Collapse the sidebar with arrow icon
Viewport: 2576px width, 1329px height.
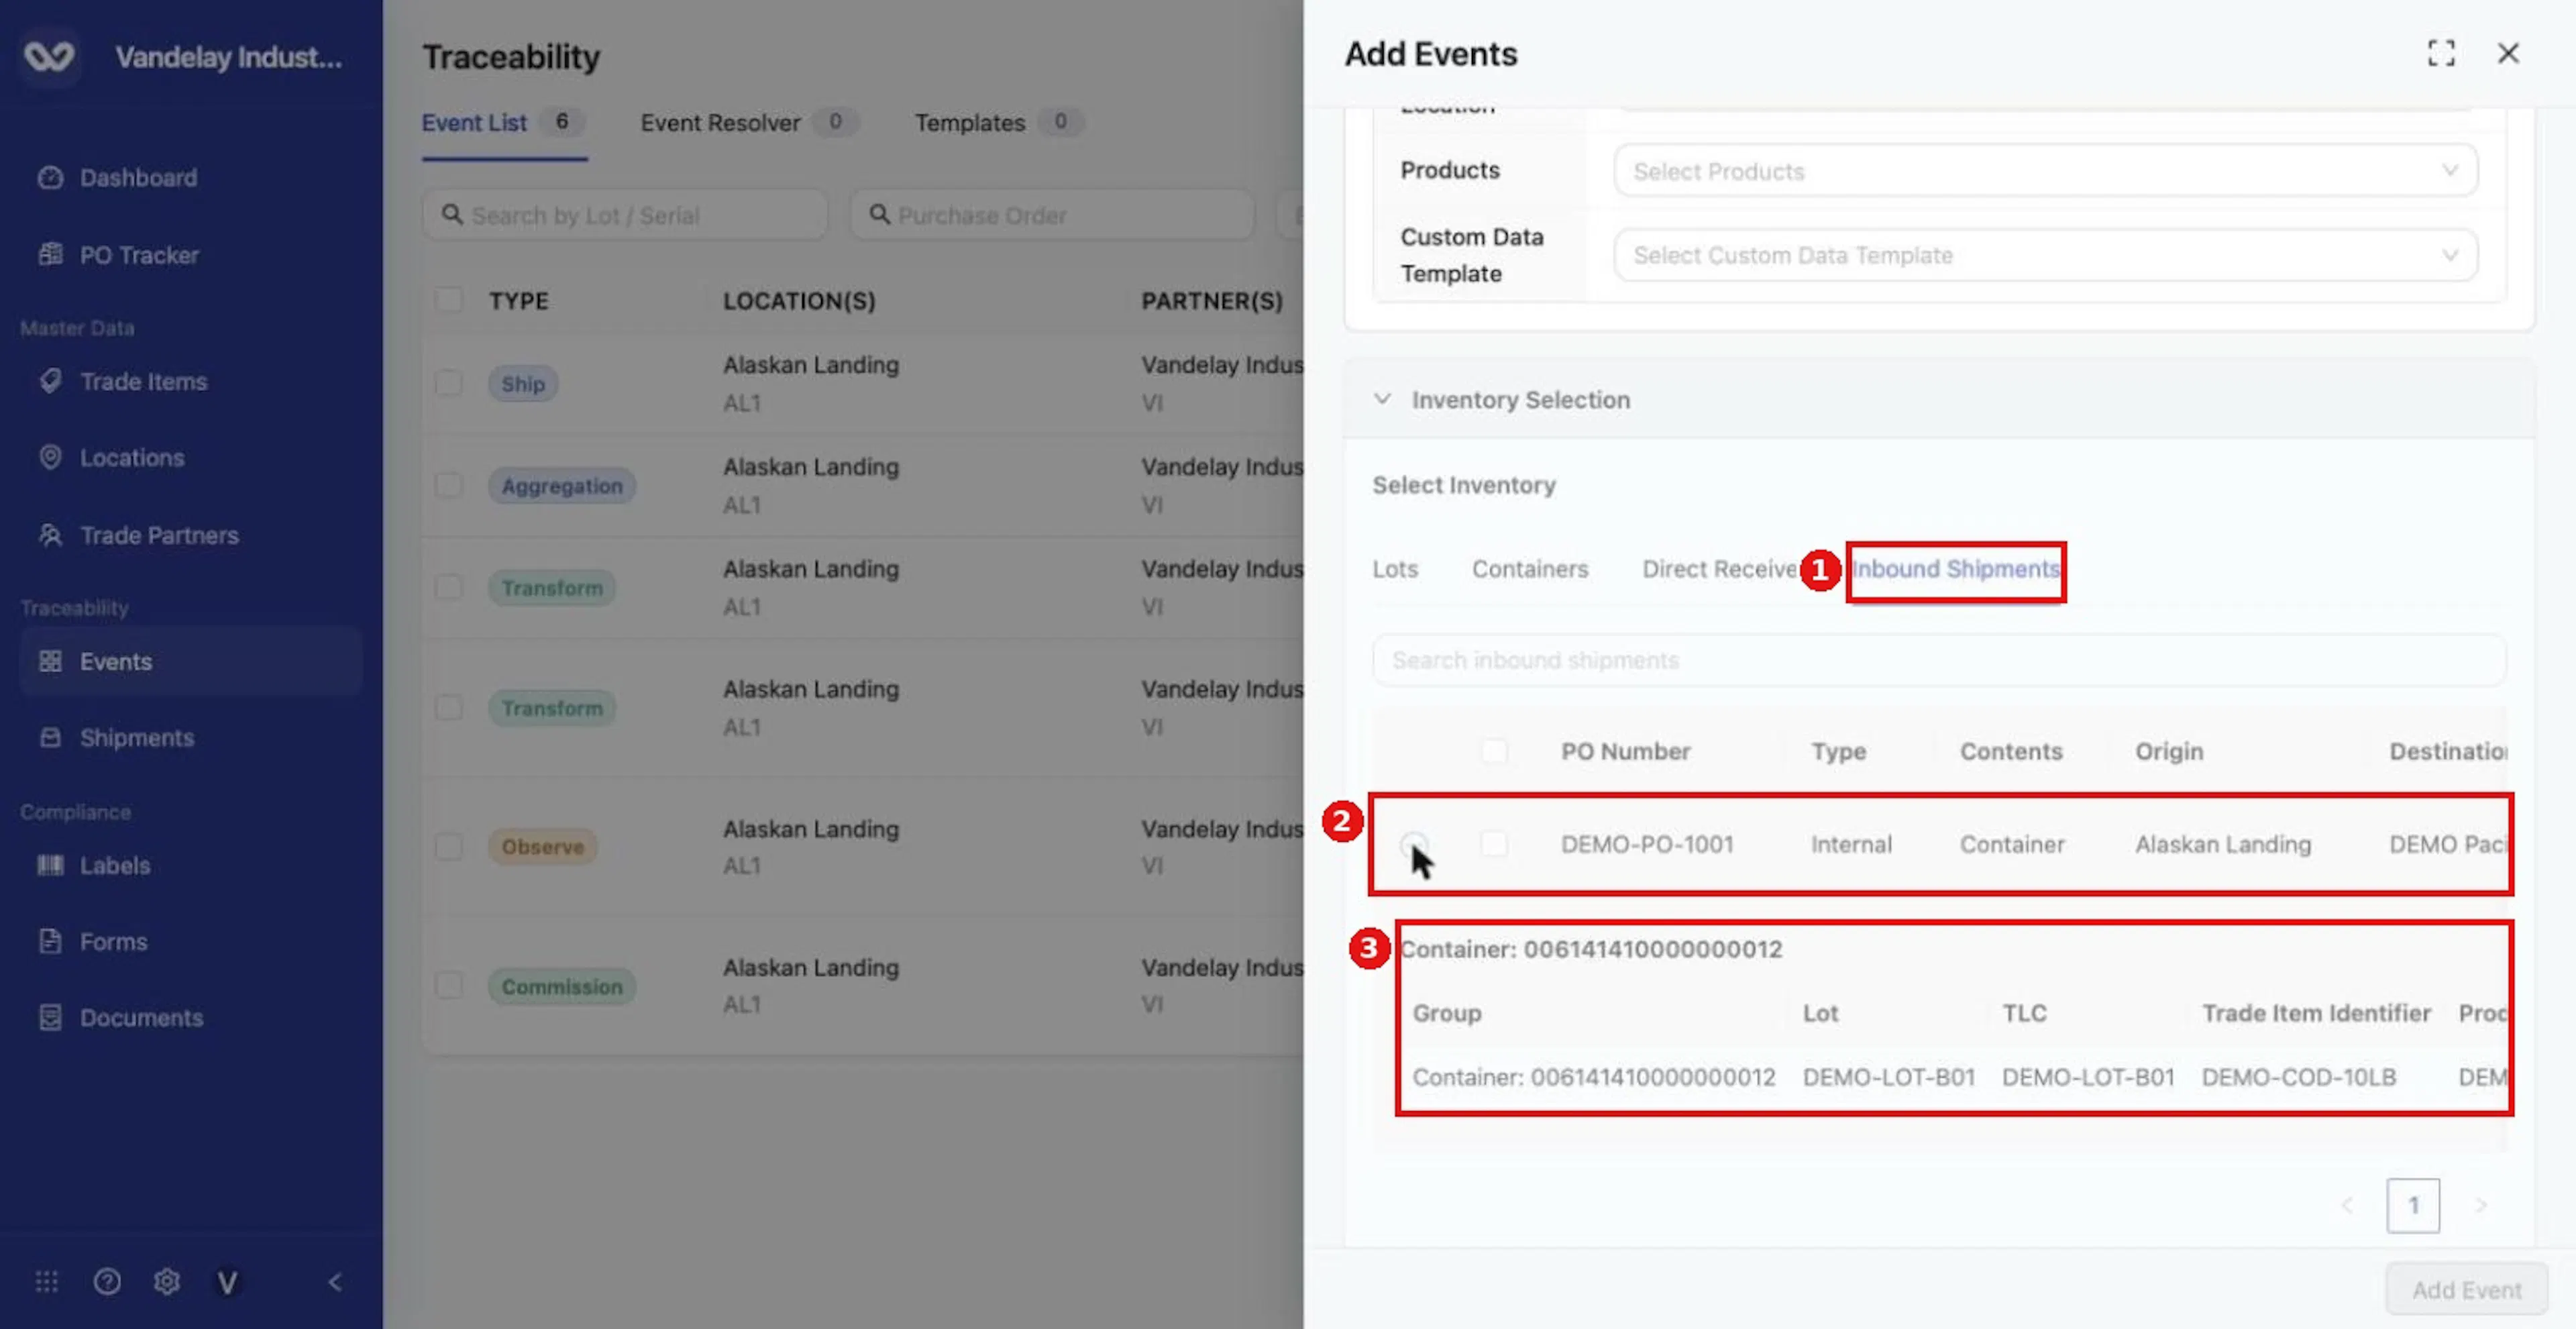point(335,1282)
